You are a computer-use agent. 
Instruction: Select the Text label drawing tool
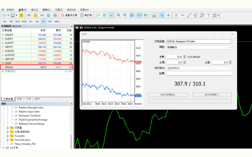click(208, 15)
